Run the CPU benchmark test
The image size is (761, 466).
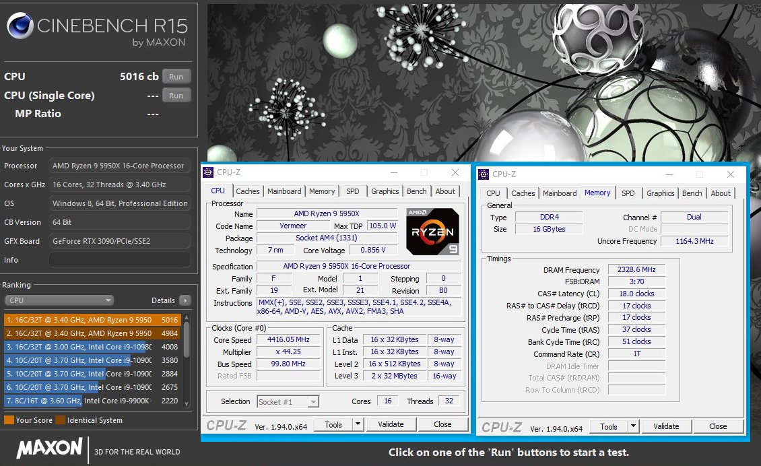point(176,77)
